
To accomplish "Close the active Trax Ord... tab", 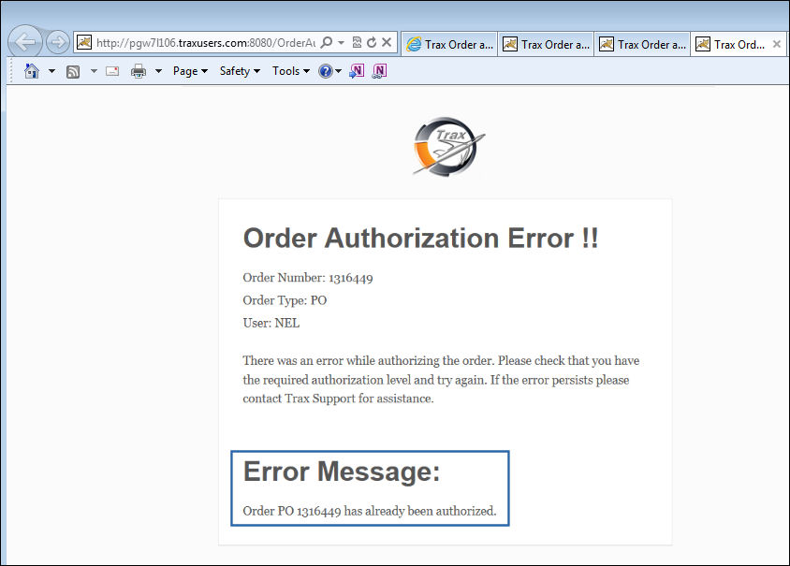I will (777, 44).
